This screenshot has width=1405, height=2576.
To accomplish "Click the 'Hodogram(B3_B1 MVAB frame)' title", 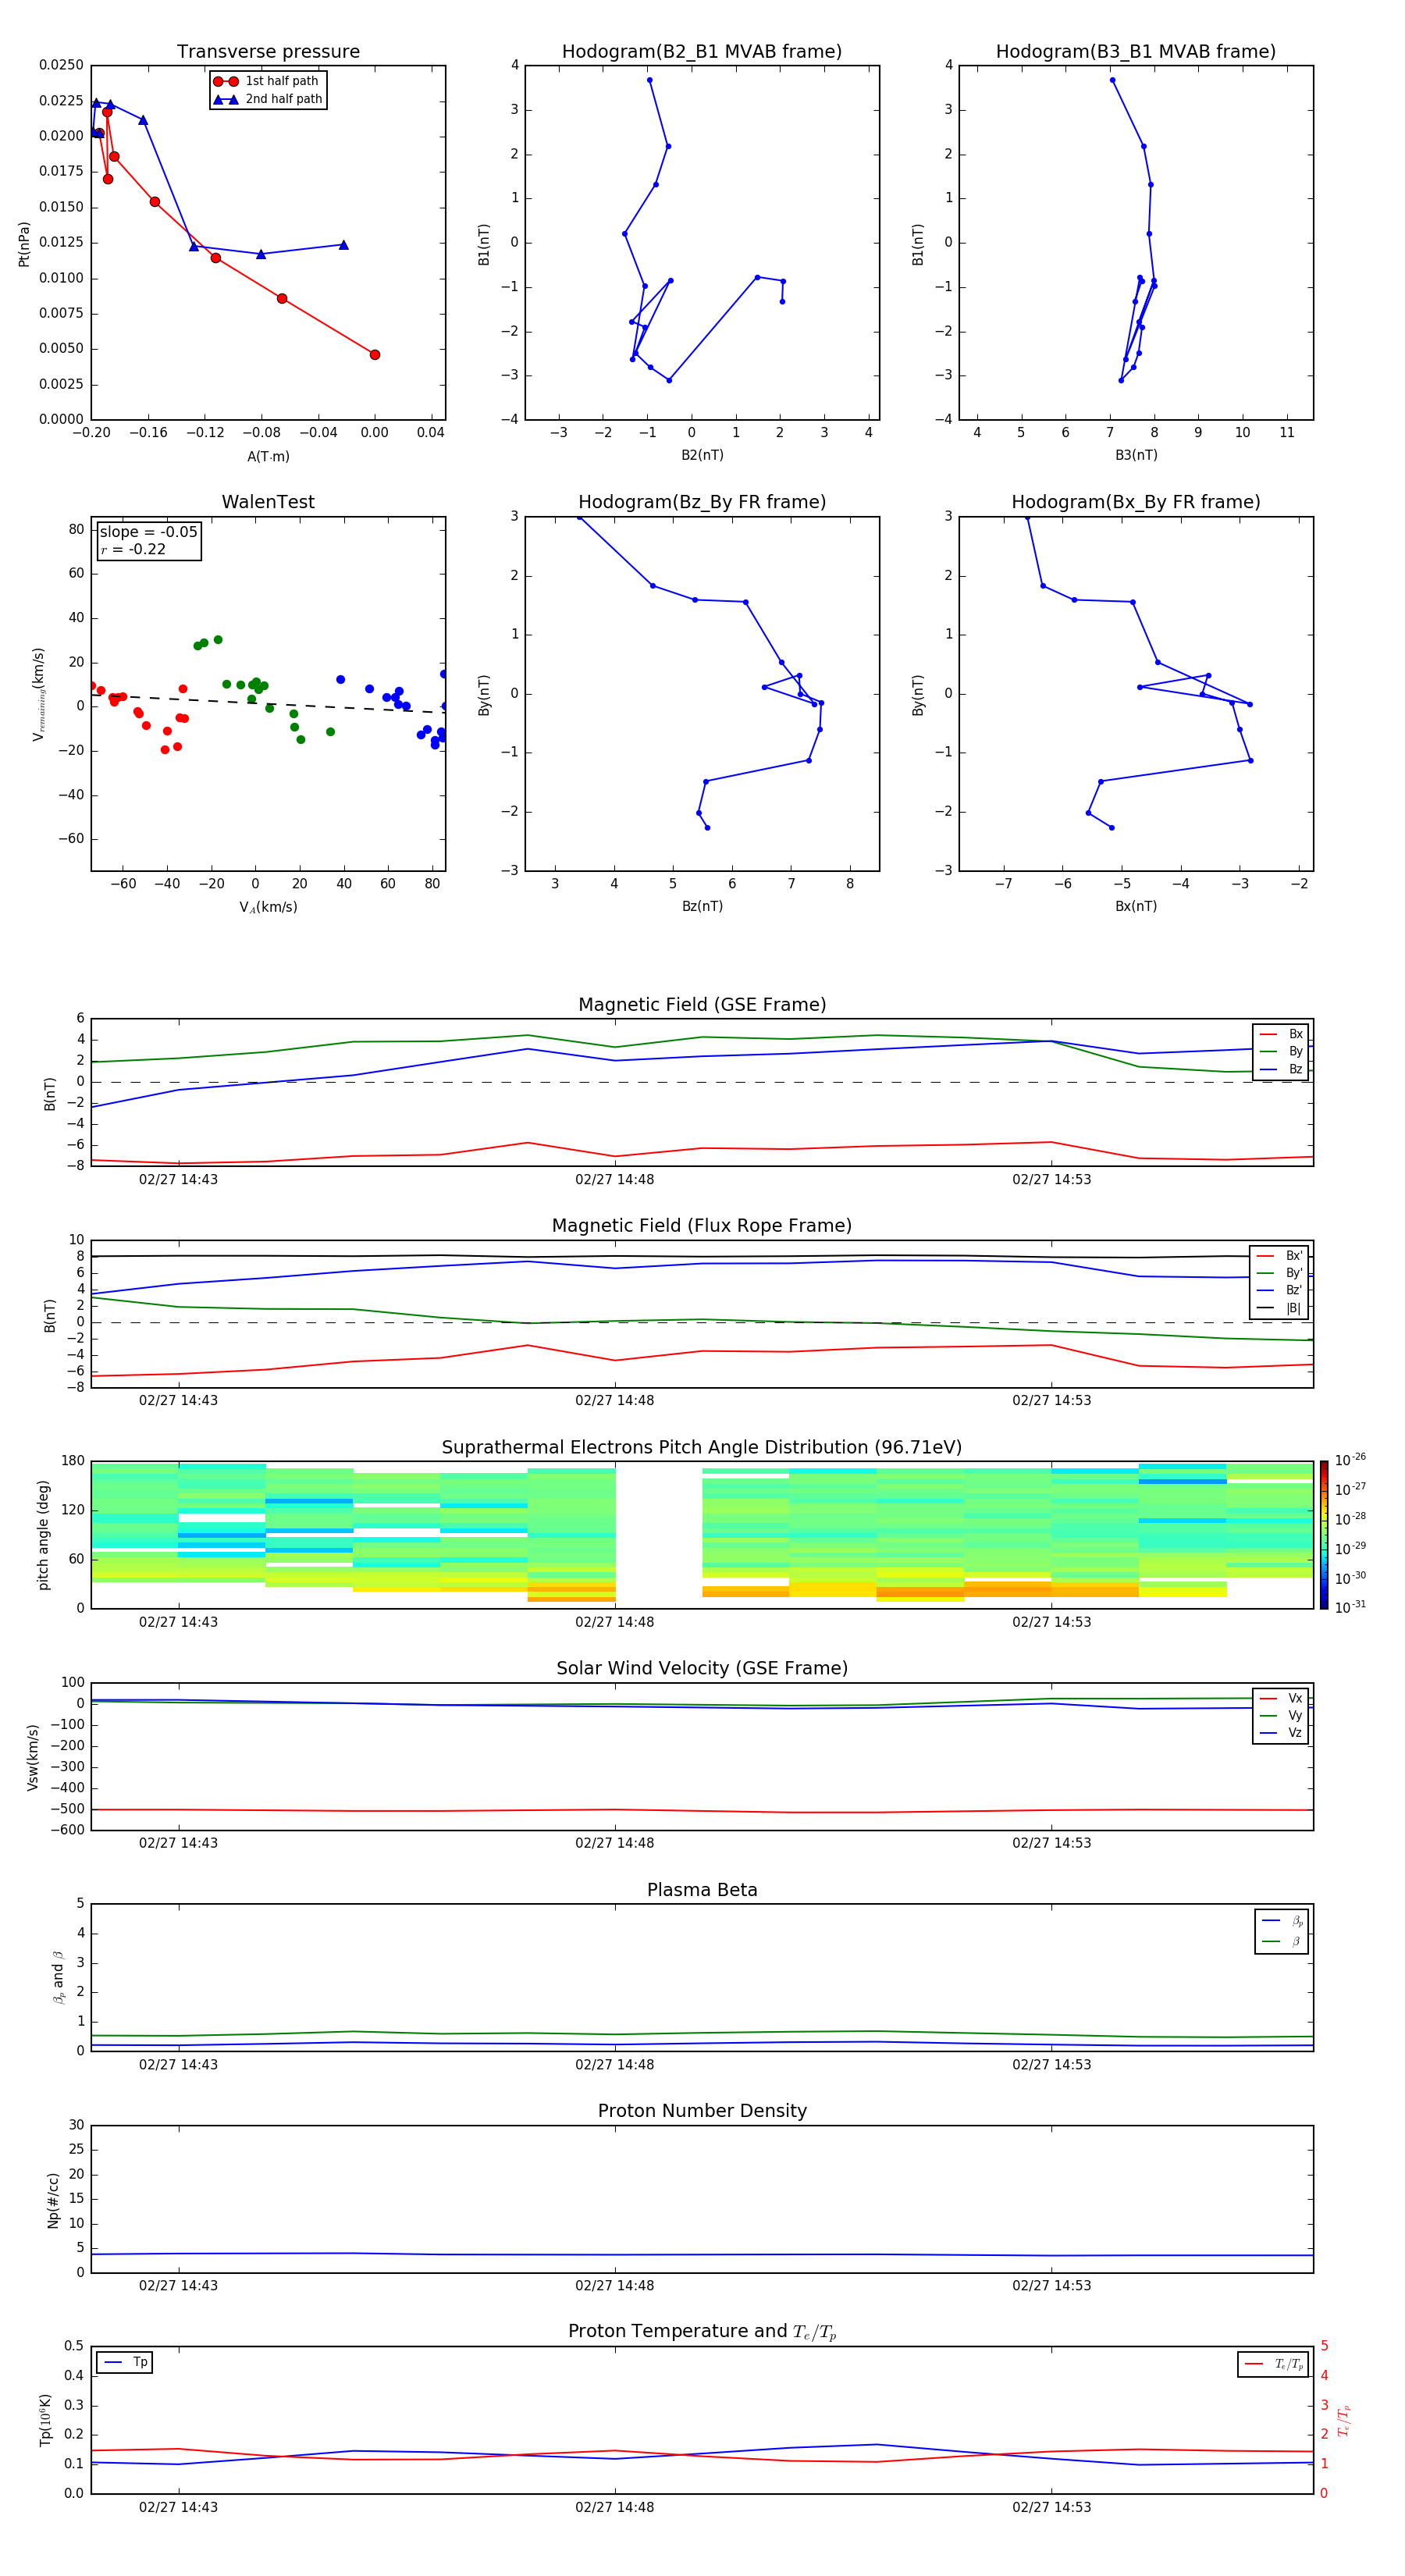I will point(1136,52).
